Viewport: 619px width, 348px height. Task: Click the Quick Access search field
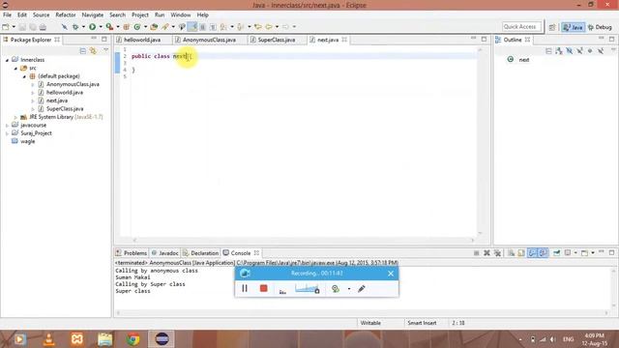pos(521,27)
